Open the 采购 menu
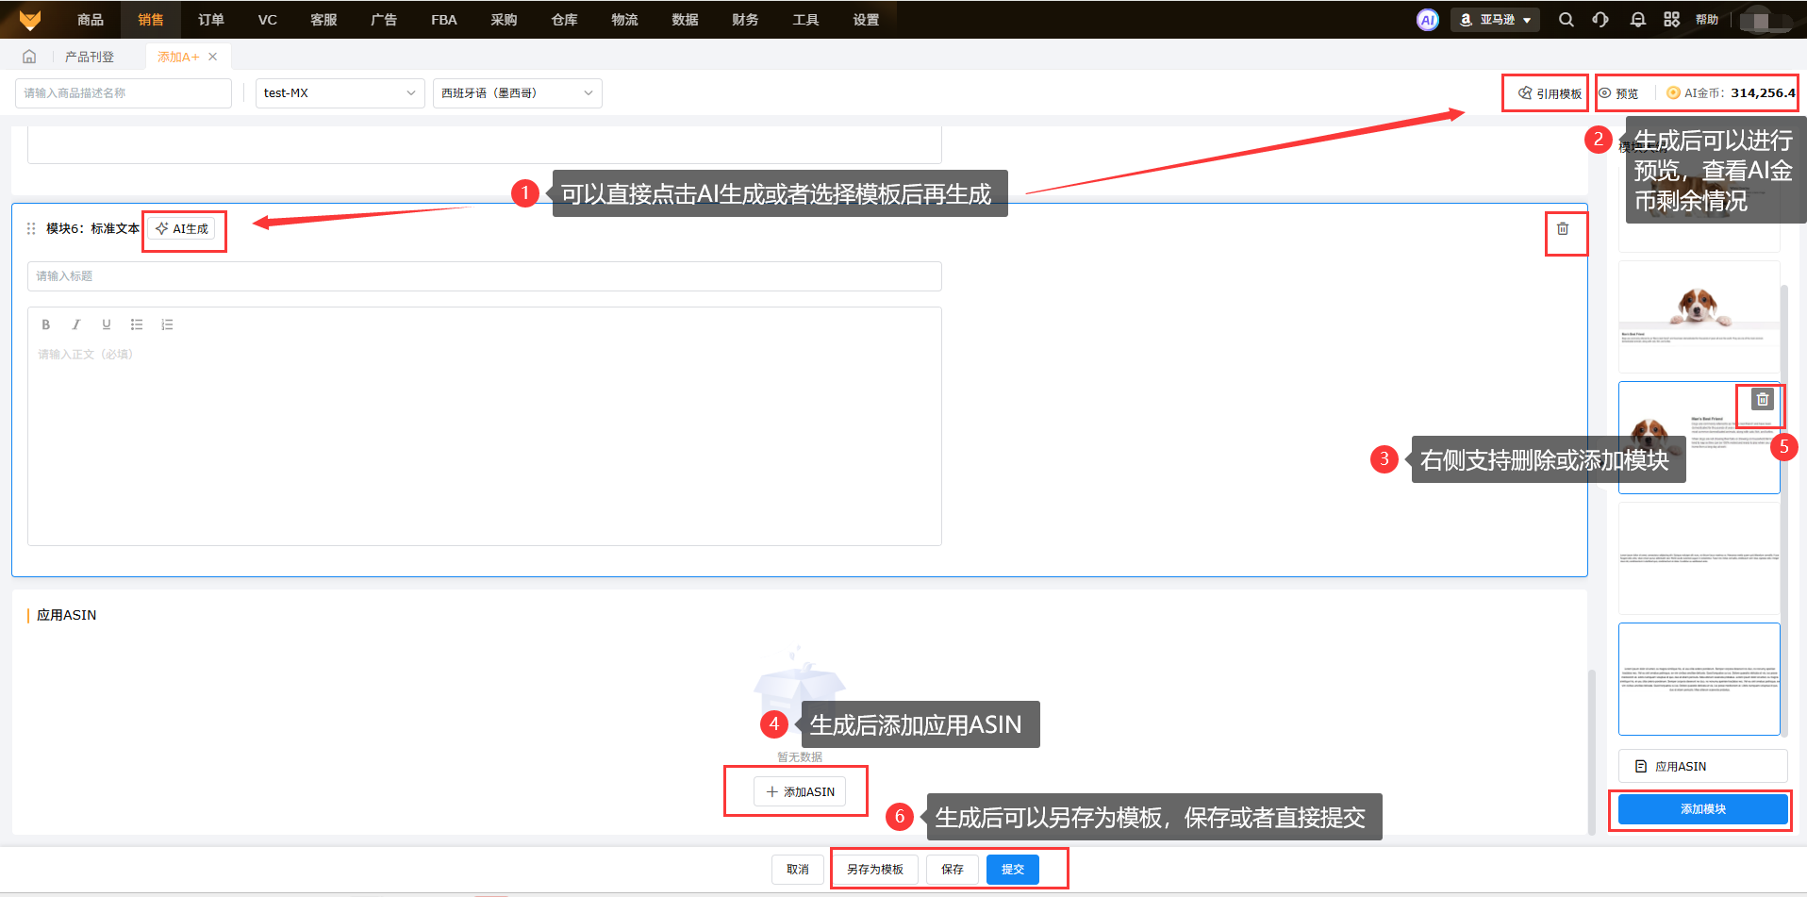1807x897 pixels. [504, 20]
